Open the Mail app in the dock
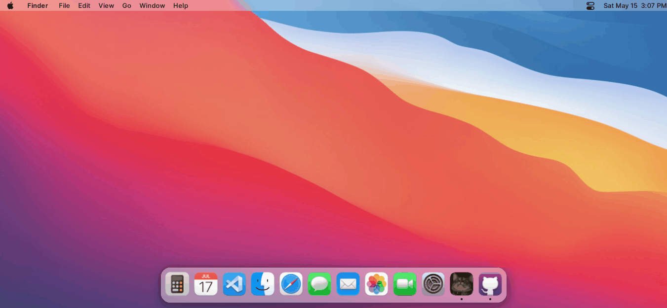This screenshot has height=308, width=667. [x=348, y=284]
